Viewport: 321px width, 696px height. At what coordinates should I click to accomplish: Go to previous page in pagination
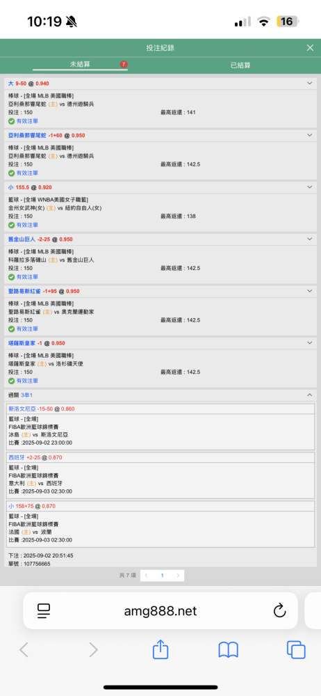click(x=147, y=576)
